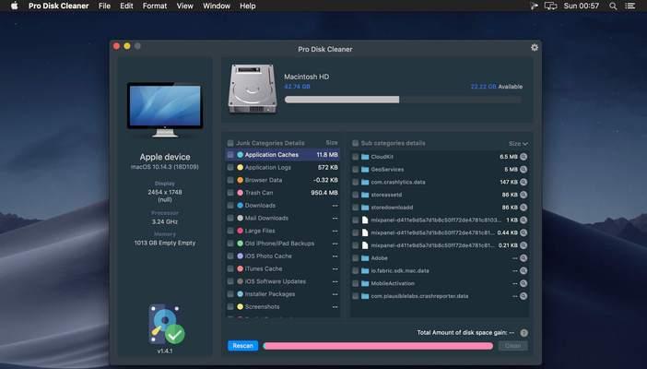
Task: Click the Trash Can colored dot icon
Action: point(241,193)
